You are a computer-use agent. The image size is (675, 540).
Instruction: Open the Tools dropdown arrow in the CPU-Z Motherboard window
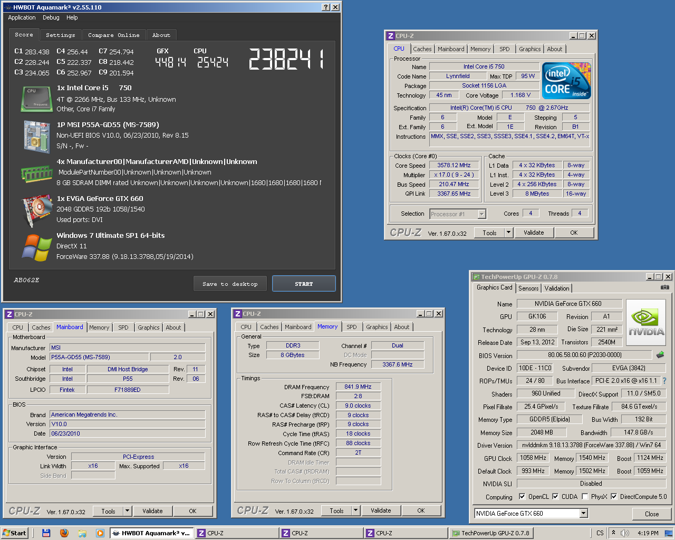127,511
